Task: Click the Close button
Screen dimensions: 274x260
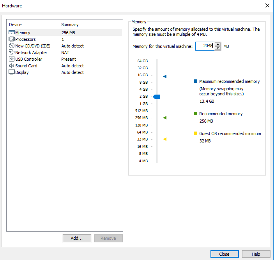Action: [x=225, y=254]
